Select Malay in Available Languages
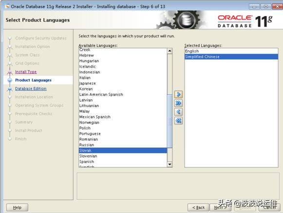Viewport: 283px width, 213px height. [123, 111]
